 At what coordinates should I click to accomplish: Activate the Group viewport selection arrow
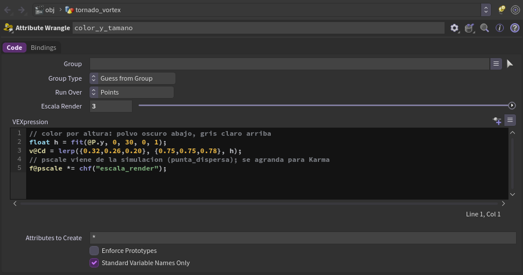click(510, 64)
